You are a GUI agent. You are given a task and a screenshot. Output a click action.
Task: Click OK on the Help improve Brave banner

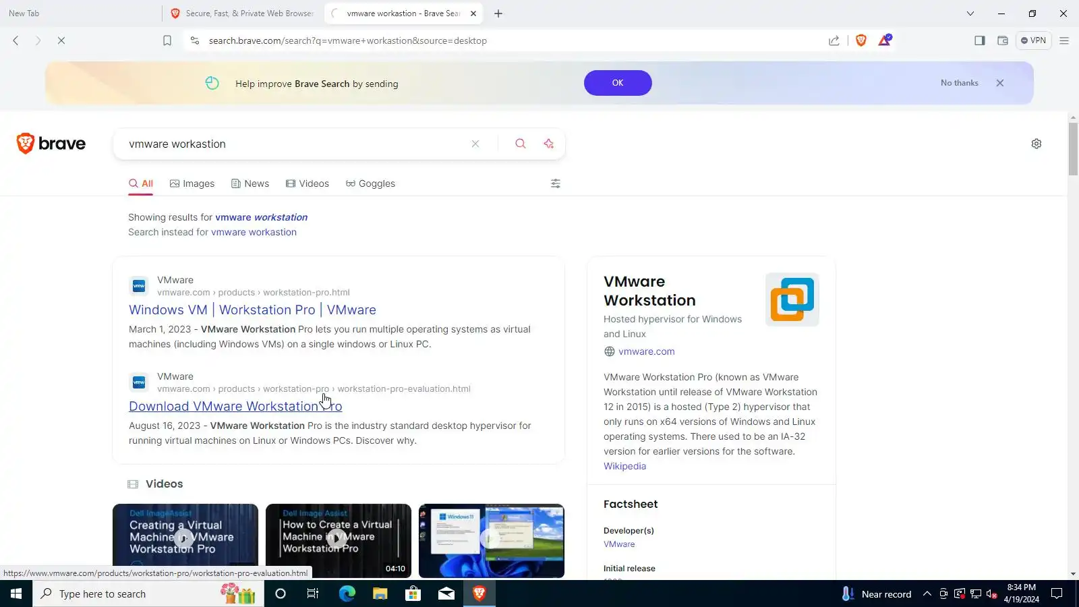pyautogui.click(x=618, y=83)
